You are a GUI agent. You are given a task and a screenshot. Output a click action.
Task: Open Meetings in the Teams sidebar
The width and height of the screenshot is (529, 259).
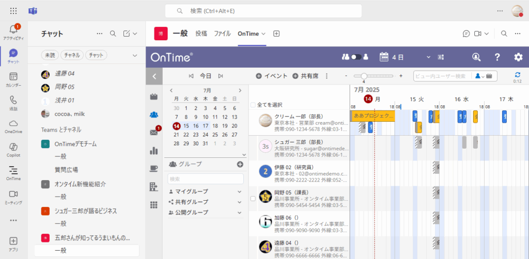[x=13, y=198]
